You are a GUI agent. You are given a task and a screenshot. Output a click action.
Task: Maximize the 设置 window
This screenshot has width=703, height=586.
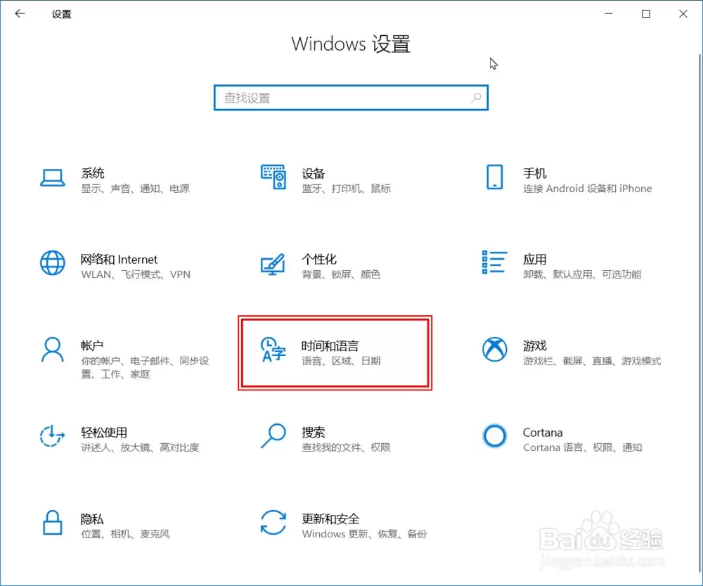pos(646,14)
